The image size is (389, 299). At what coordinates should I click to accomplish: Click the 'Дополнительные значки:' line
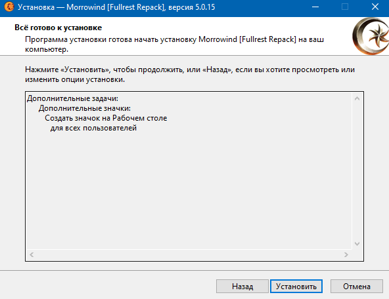[85, 108]
